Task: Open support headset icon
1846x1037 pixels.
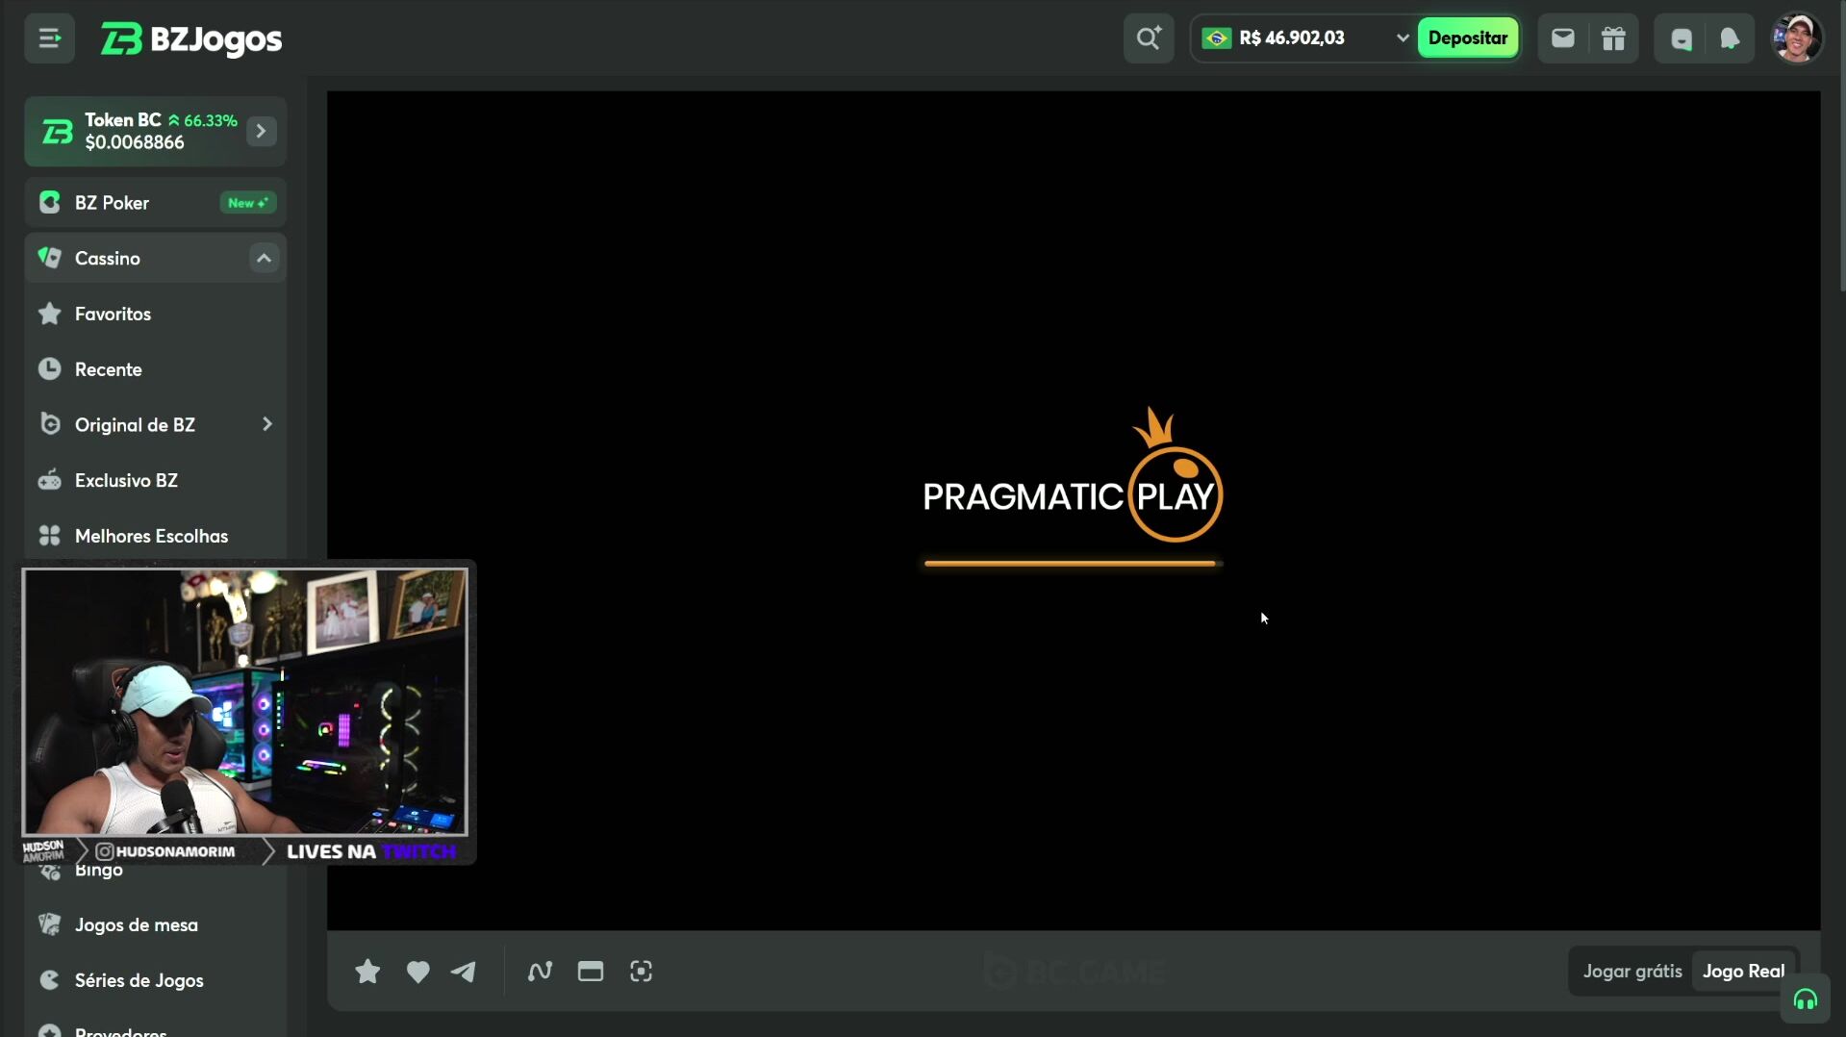Action: tap(1805, 999)
